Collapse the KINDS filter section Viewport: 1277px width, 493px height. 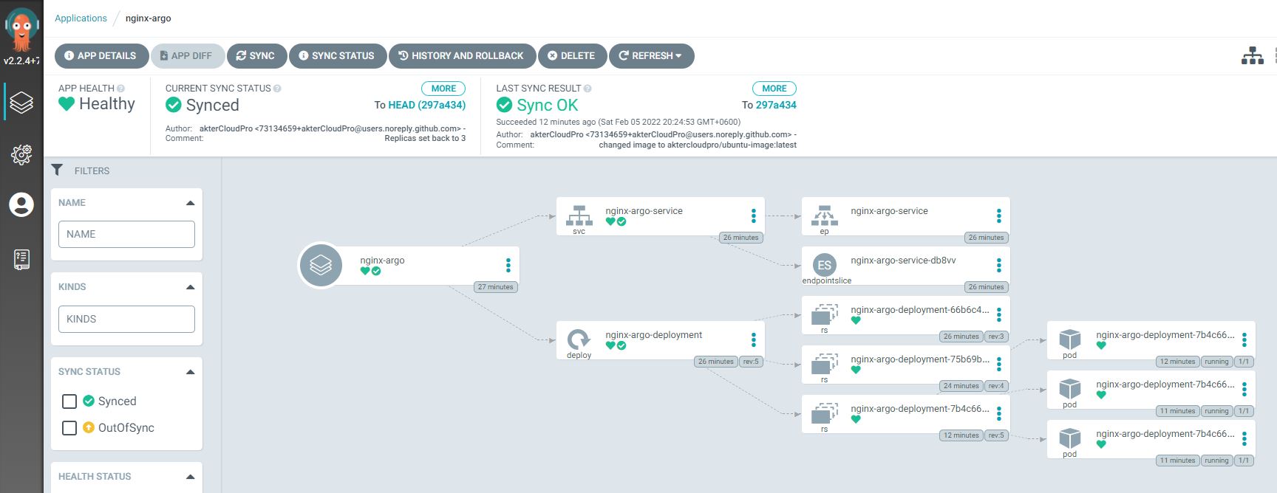[190, 287]
